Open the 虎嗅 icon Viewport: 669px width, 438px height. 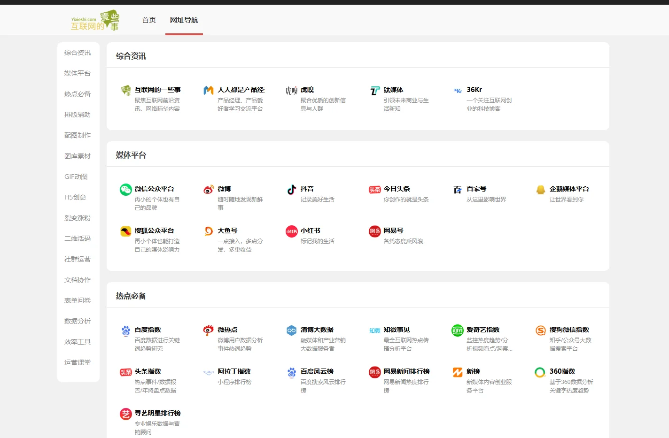tap(292, 90)
